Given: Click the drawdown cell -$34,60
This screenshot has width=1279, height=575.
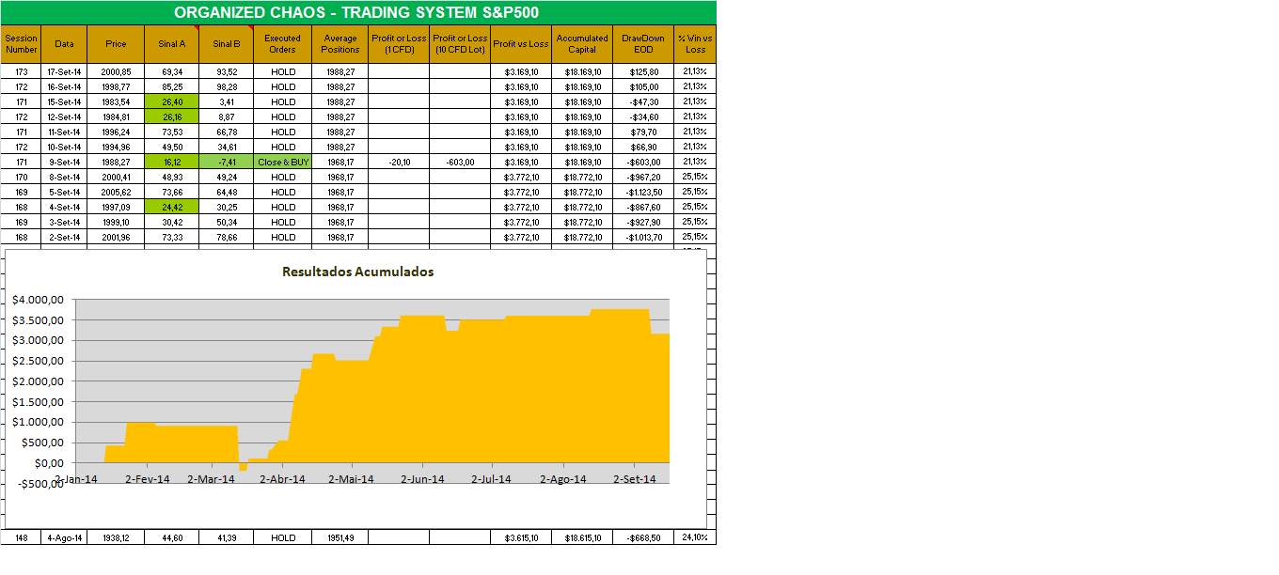Looking at the screenshot, I should point(643,117).
